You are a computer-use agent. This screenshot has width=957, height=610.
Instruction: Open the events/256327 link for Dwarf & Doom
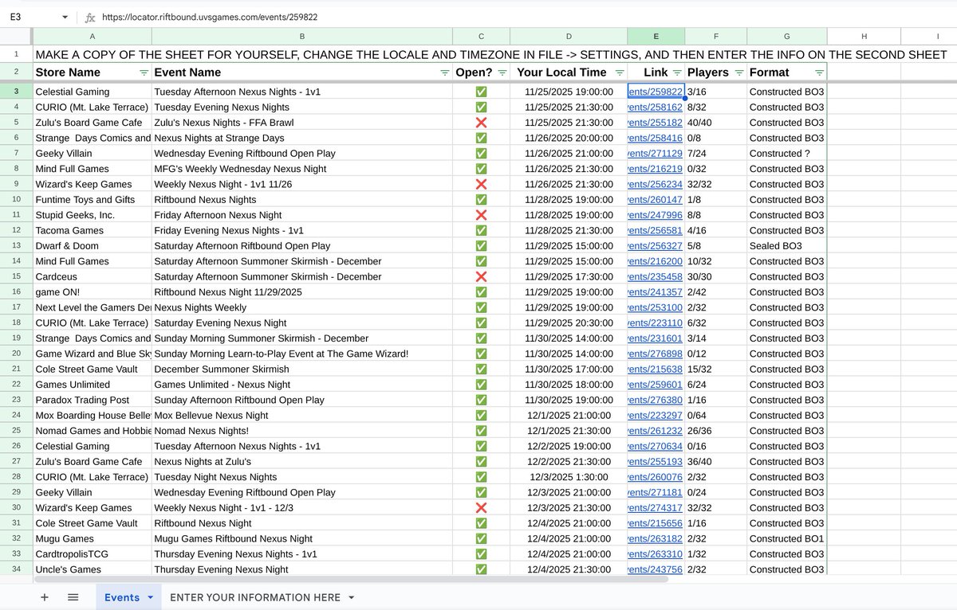point(656,246)
